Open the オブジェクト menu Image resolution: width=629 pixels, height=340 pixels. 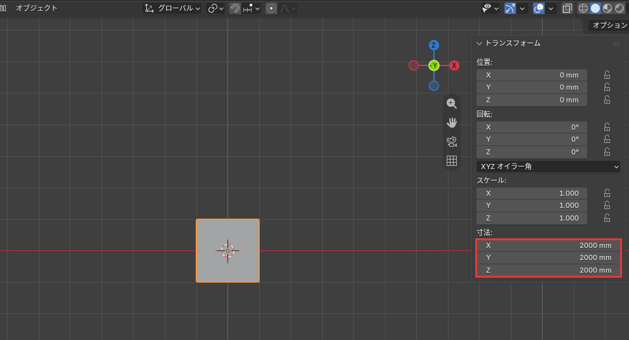36,8
